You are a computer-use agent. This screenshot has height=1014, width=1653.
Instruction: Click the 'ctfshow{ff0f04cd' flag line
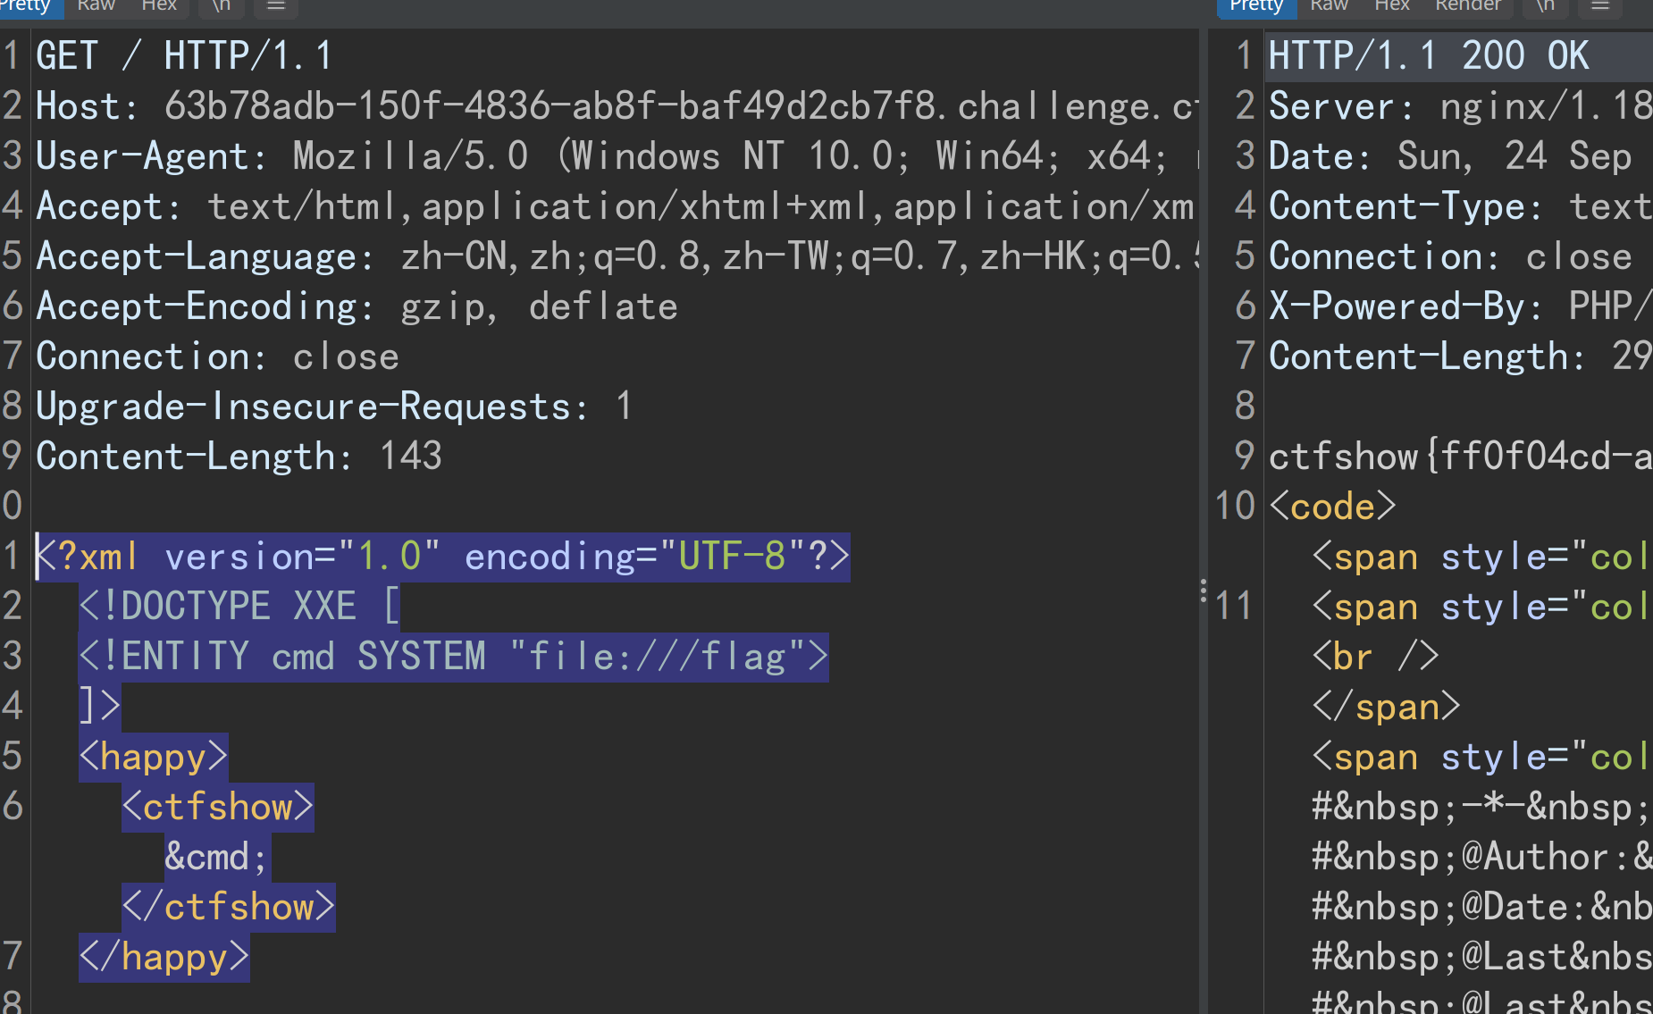pos(1460,457)
